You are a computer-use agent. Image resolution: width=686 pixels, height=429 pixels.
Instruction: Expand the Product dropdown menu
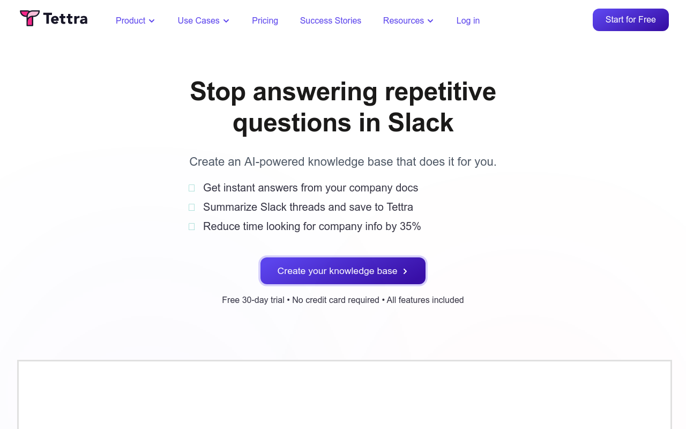(135, 20)
